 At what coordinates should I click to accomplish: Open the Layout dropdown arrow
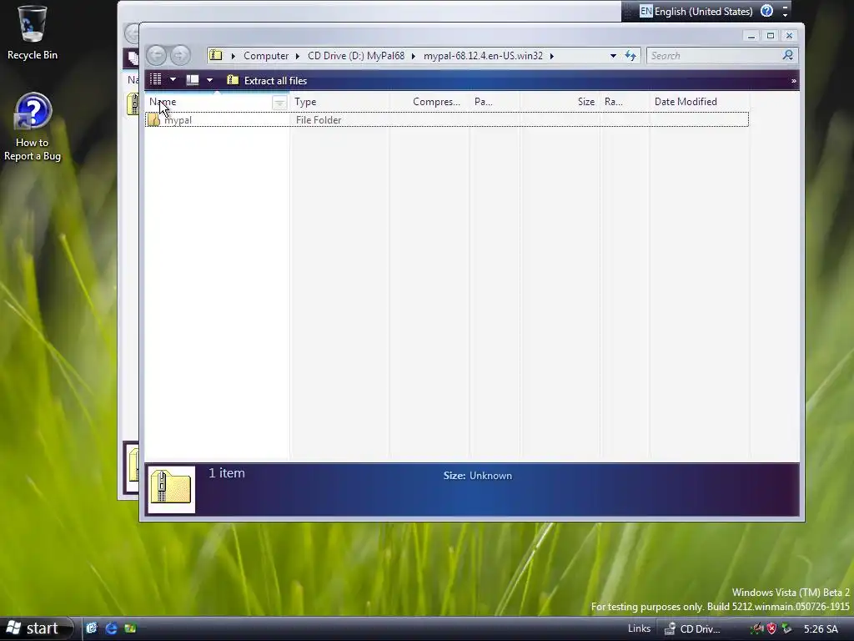tap(209, 80)
